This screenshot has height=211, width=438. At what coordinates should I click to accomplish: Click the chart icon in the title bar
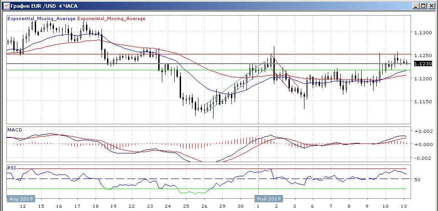tap(5, 6)
